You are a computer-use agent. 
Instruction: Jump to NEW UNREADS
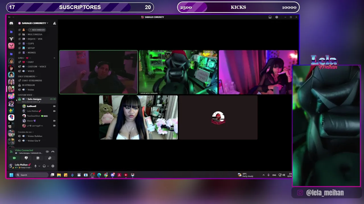(37, 30)
